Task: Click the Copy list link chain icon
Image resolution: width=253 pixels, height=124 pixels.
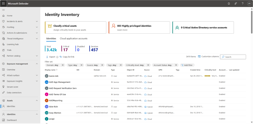Action: coord(61,57)
